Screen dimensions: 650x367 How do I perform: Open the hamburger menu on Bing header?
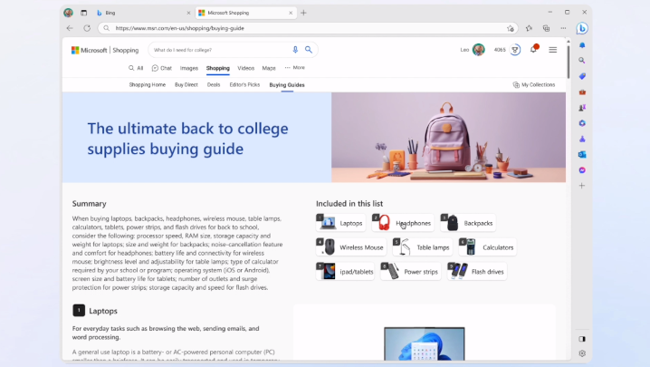pyautogui.click(x=553, y=50)
